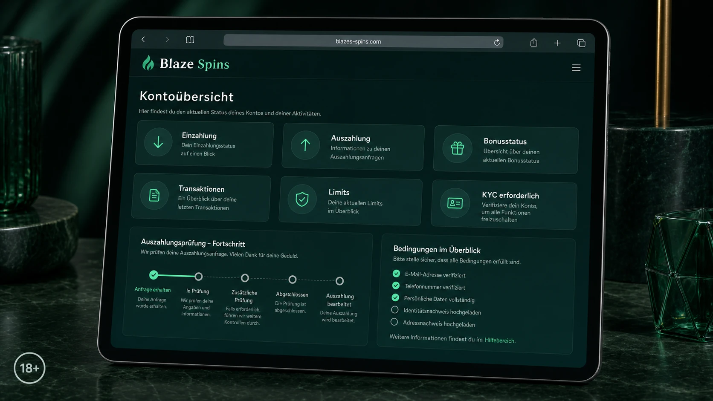Open the hamburger menu

coord(576,68)
